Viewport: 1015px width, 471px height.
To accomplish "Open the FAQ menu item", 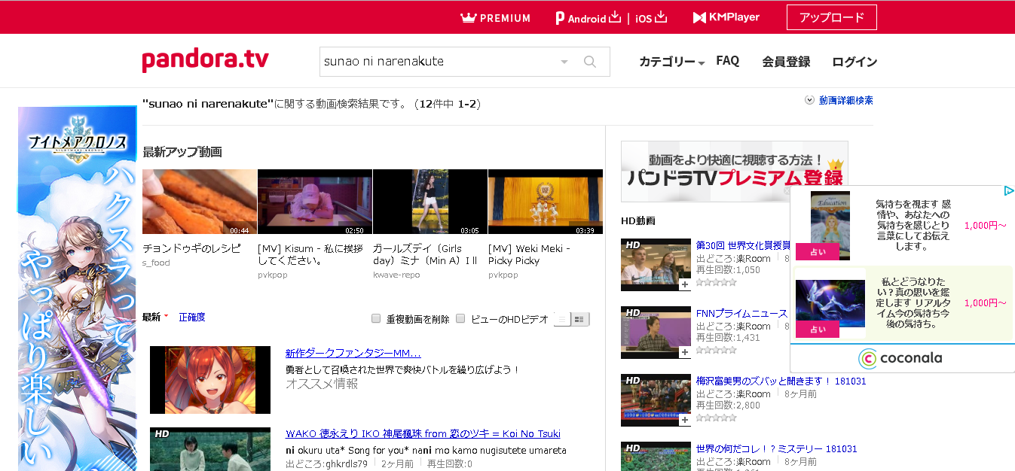I will point(727,61).
